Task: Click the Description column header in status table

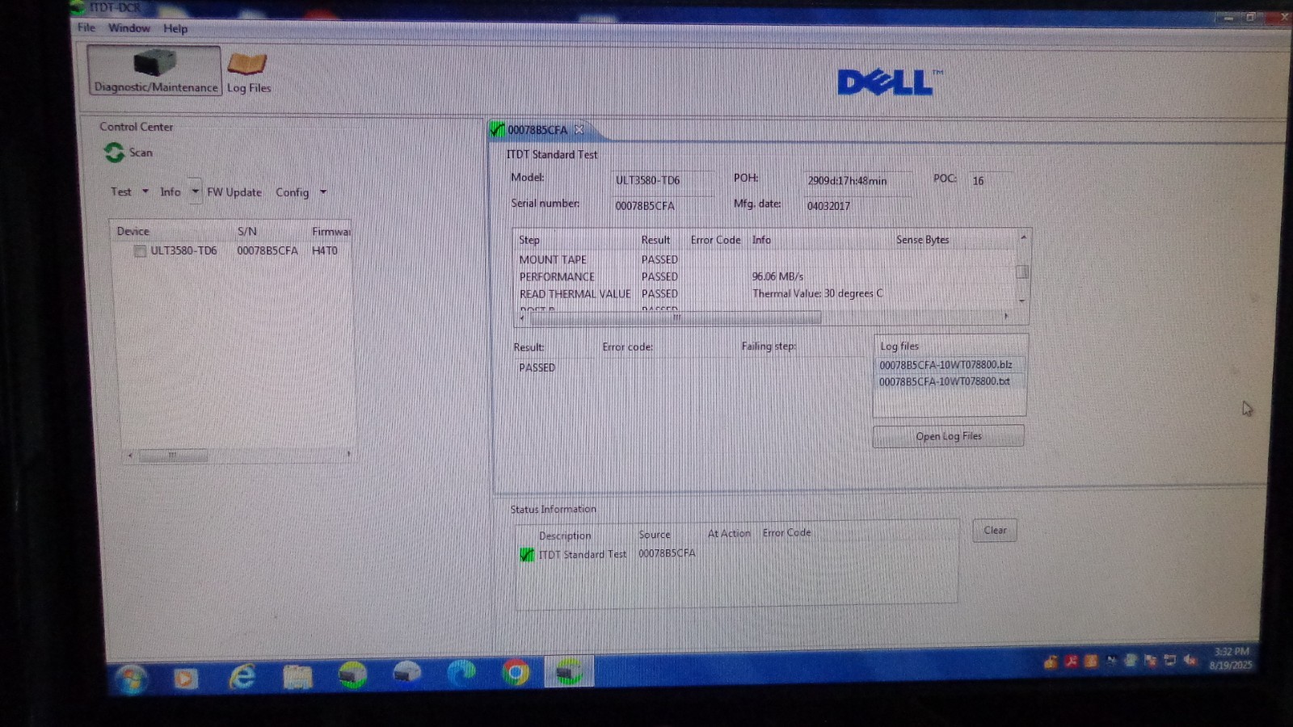Action: coord(565,536)
